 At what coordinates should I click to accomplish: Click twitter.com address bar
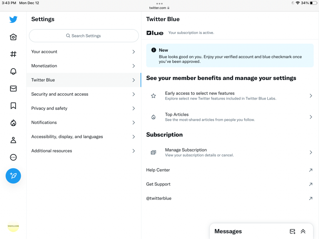(159, 8)
